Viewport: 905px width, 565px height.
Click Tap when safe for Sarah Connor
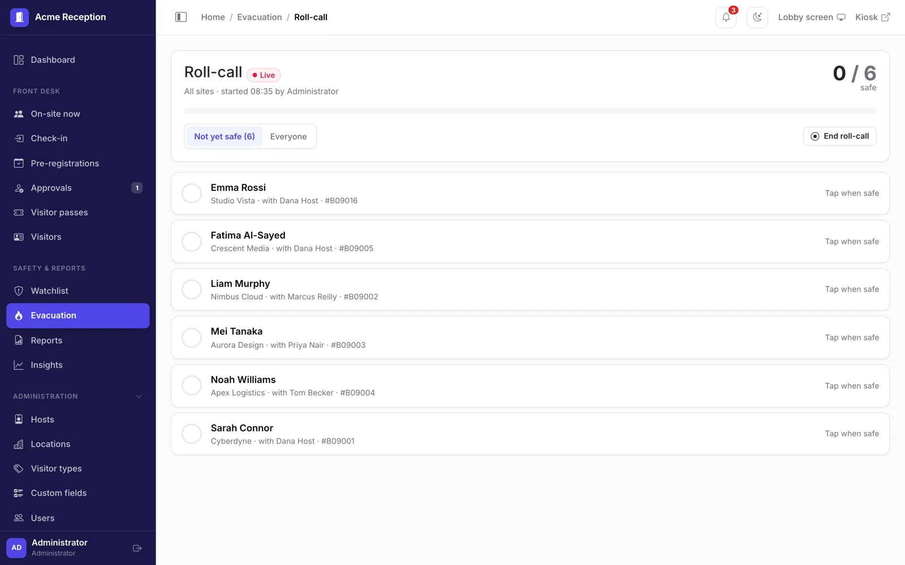tap(852, 434)
